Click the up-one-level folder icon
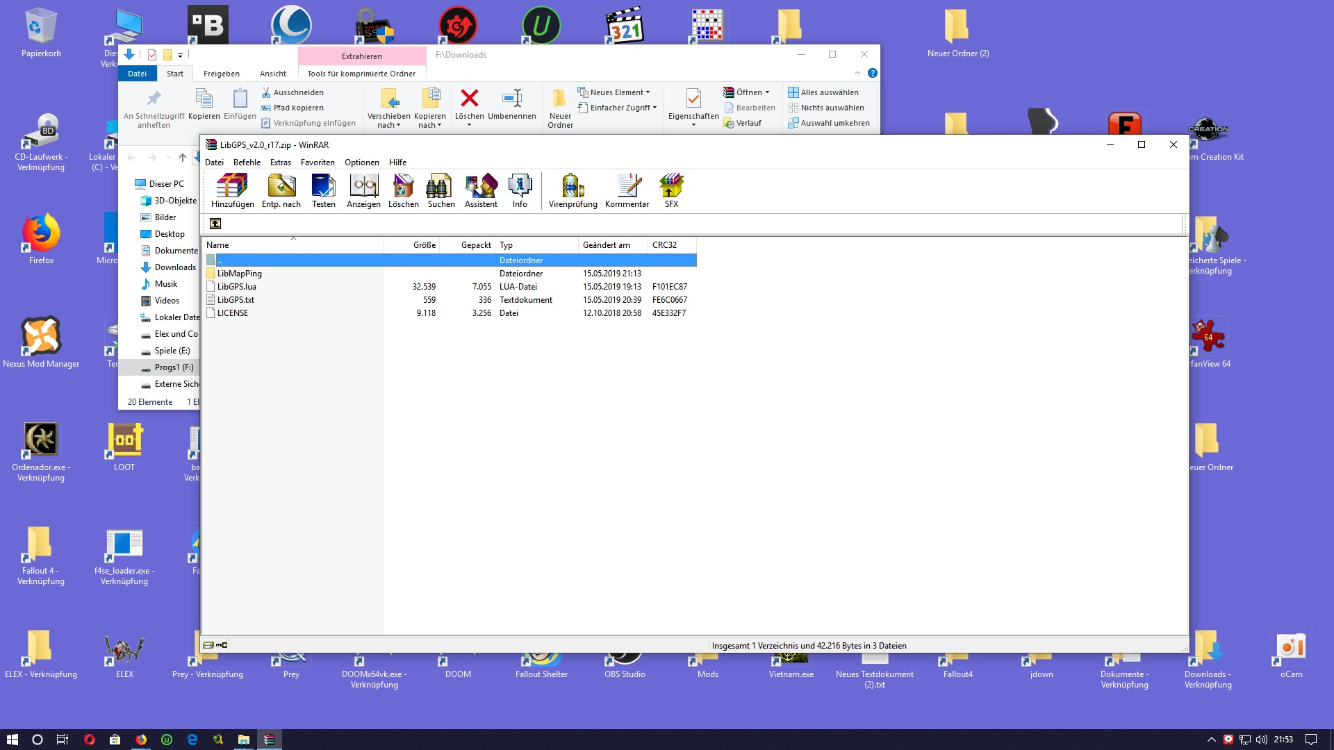The image size is (1334, 750). [x=215, y=224]
